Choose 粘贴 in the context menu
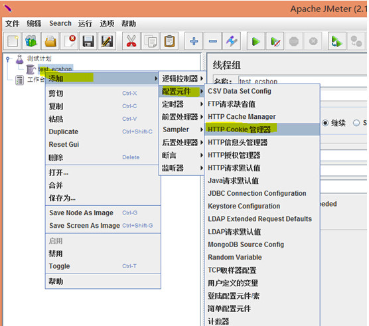This screenshot has height=326, width=369. (102, 119)
